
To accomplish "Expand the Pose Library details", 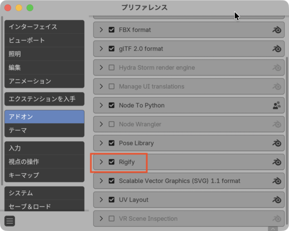I will [x=101, y=143].
